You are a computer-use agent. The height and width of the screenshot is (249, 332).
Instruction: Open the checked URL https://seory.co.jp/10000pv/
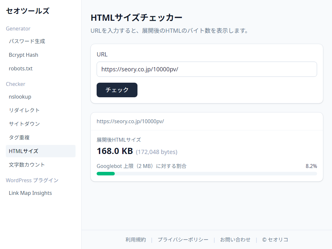click(130, 121)
